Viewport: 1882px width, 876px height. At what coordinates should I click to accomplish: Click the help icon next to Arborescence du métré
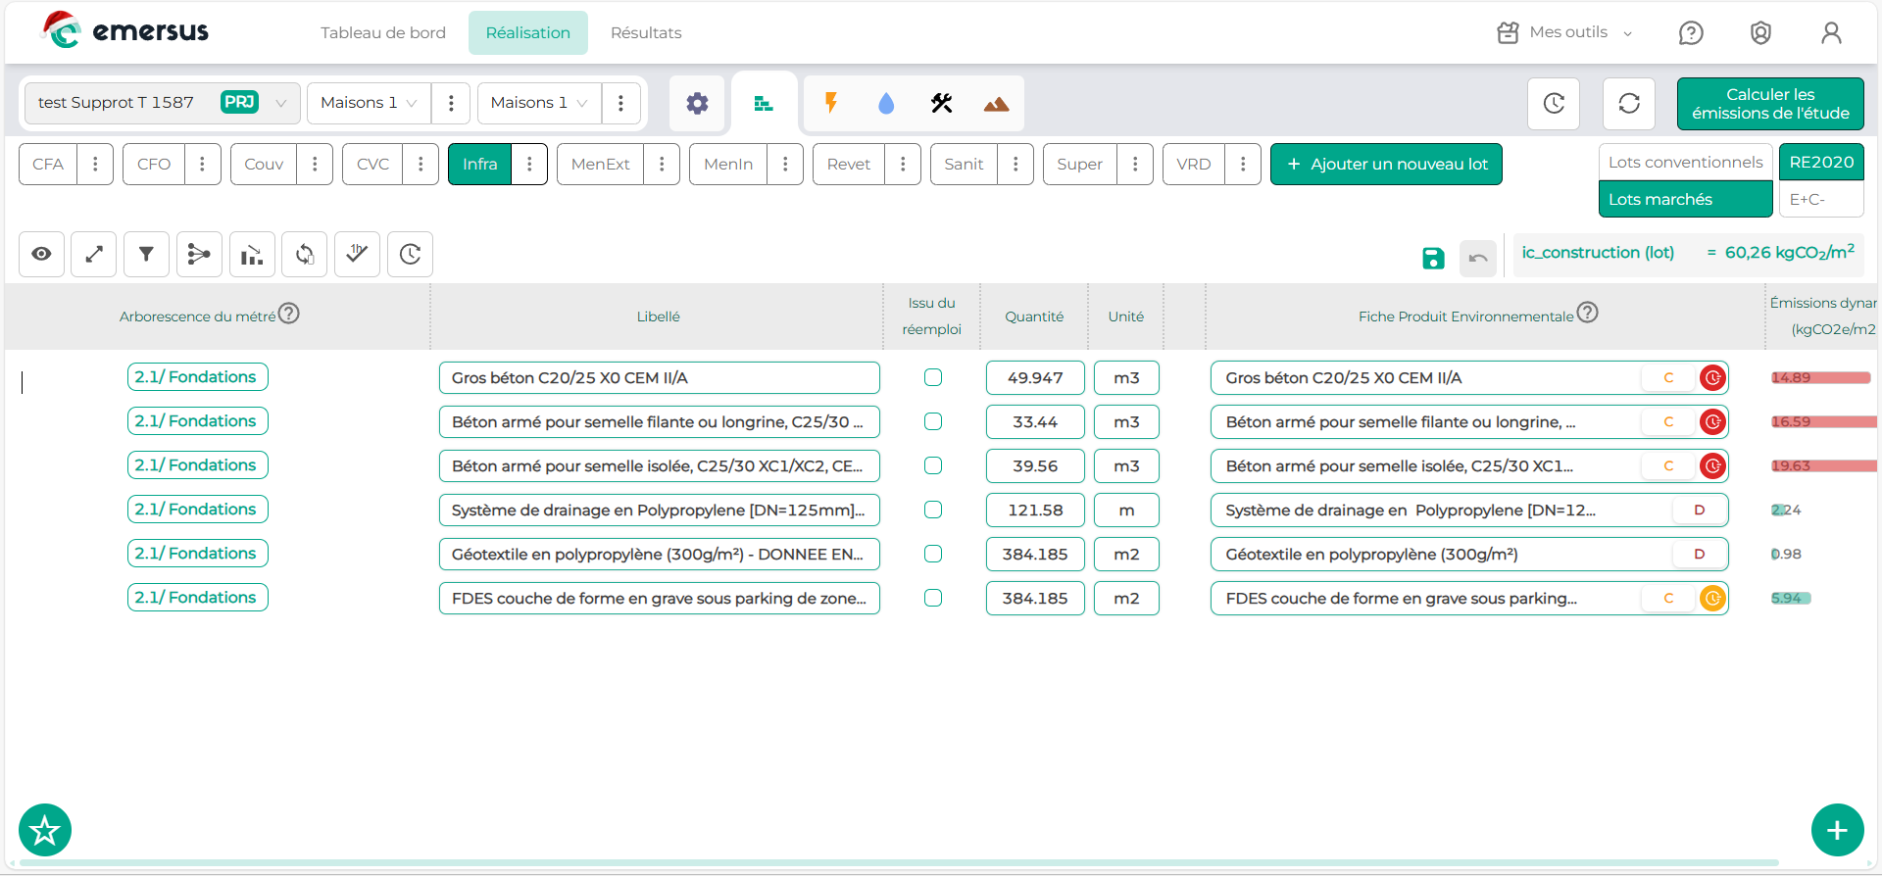288,314
